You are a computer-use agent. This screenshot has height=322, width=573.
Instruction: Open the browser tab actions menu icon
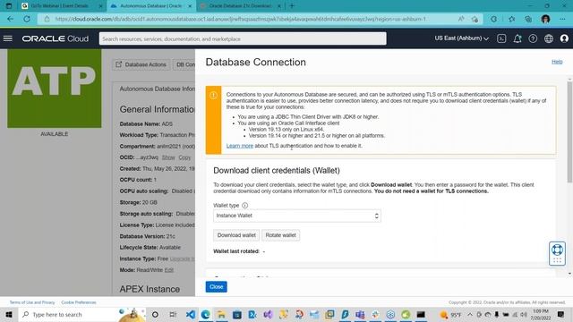click(x=9, y=6)
